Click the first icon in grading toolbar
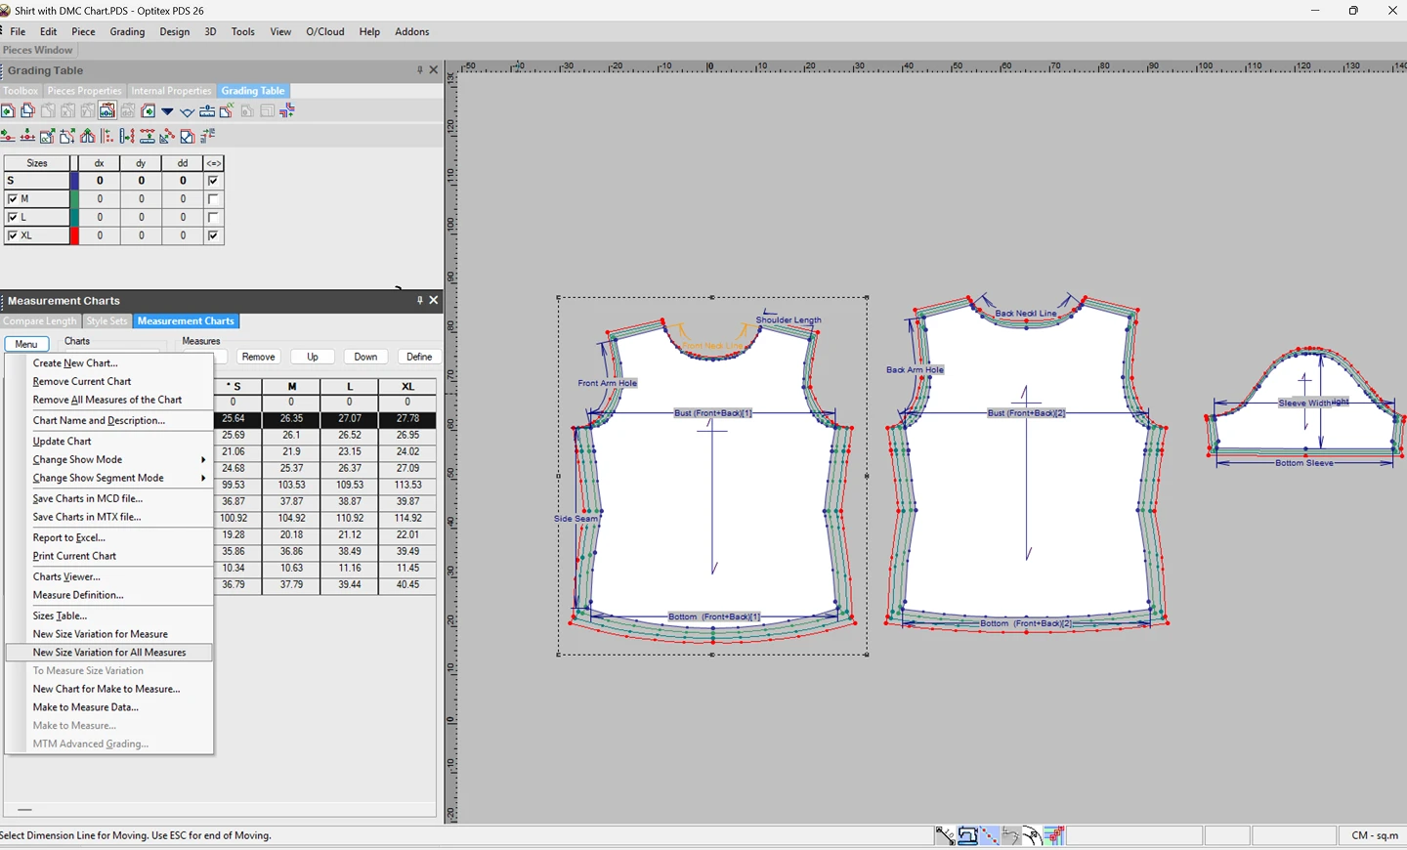 [8, 111]
